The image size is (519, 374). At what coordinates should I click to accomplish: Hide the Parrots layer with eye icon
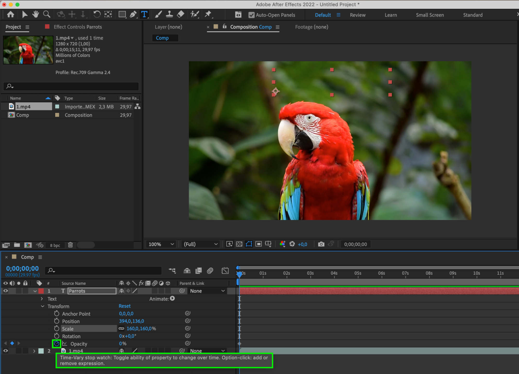tap(5, 291)
